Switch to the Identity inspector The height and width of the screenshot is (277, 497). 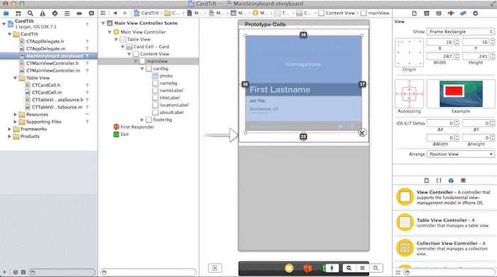tap(439, 13)
